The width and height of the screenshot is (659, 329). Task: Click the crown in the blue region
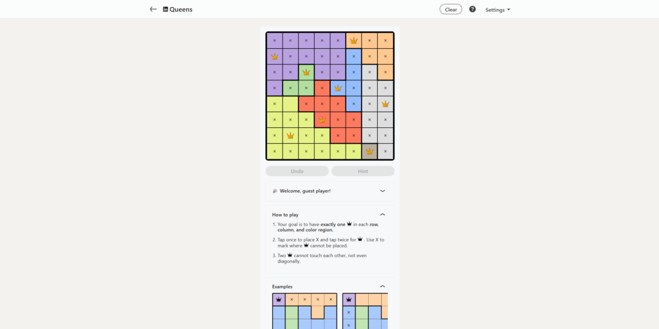338,88
